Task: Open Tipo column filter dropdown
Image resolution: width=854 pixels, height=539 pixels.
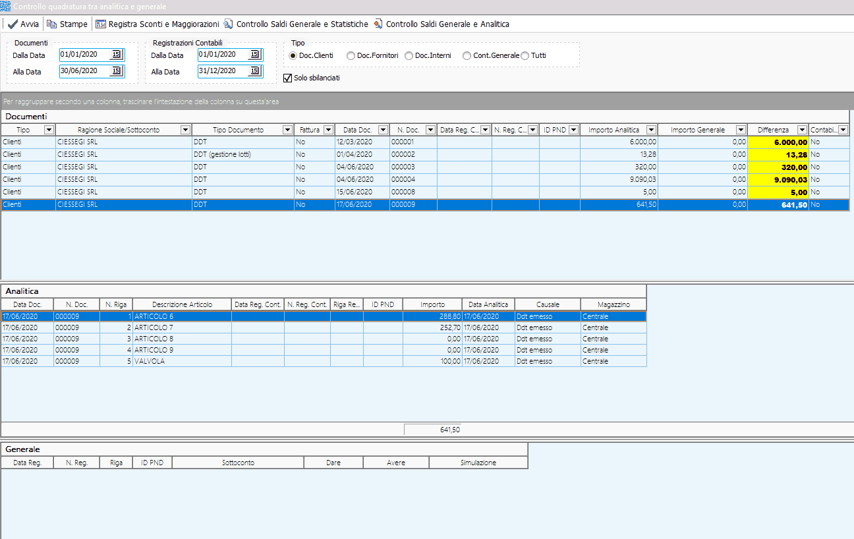Action: [x=49, y=130]
